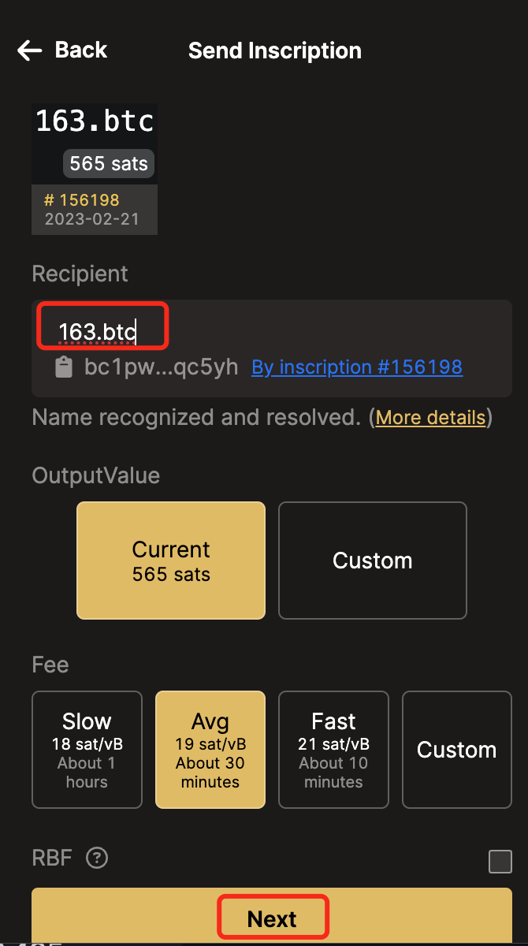Click the RBF help question-mark icon
Image resolution: width=528 pixels, height=946 pixels.
coord(97,858)
